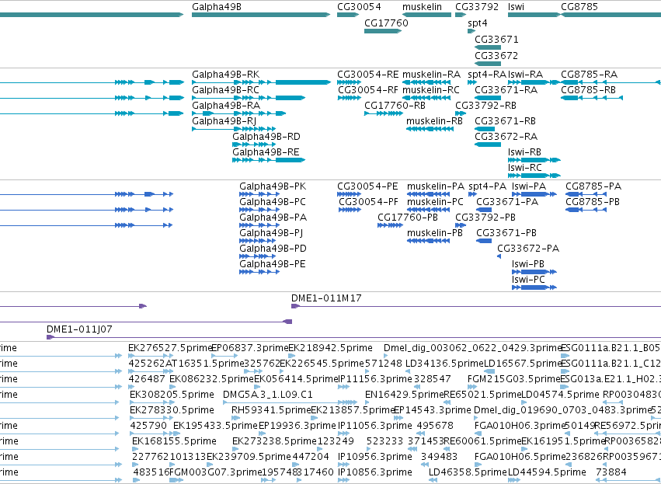Select transcript CG33792-RB
Viewport: 661px width, 484px height.
point(461,113)
